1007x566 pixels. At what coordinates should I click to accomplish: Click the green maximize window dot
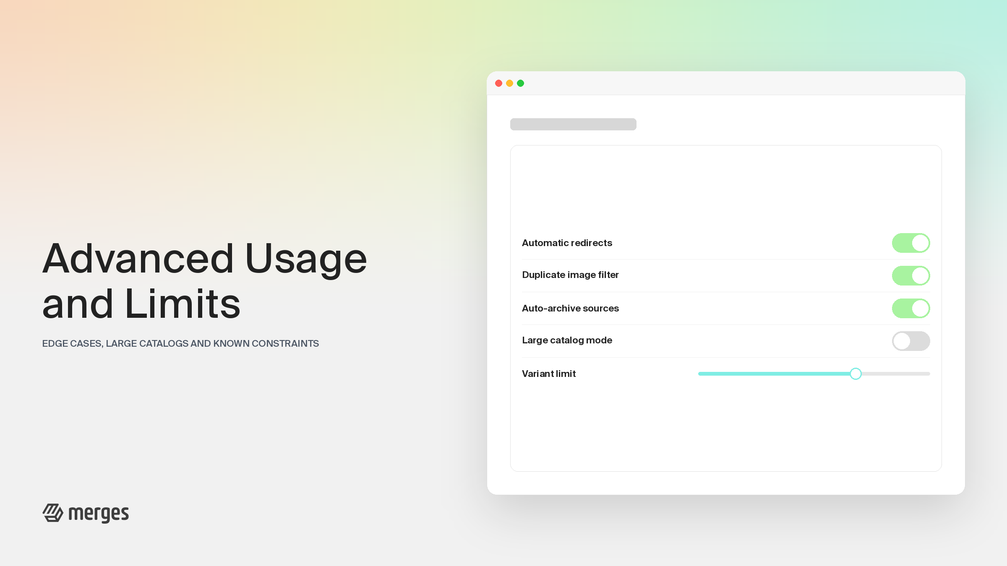[521, 83]
